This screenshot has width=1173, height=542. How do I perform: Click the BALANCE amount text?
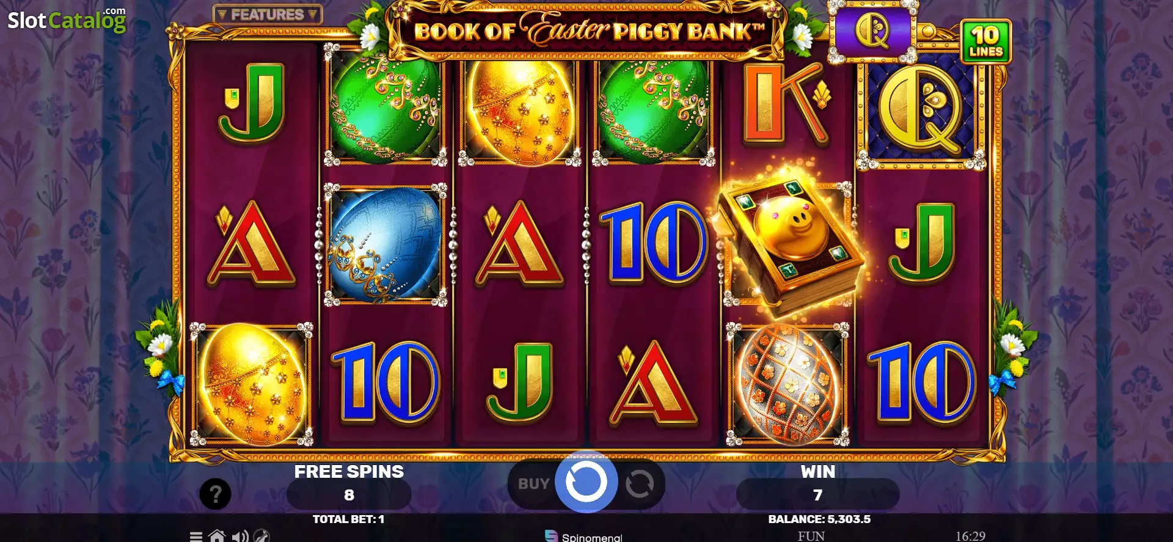819,519
